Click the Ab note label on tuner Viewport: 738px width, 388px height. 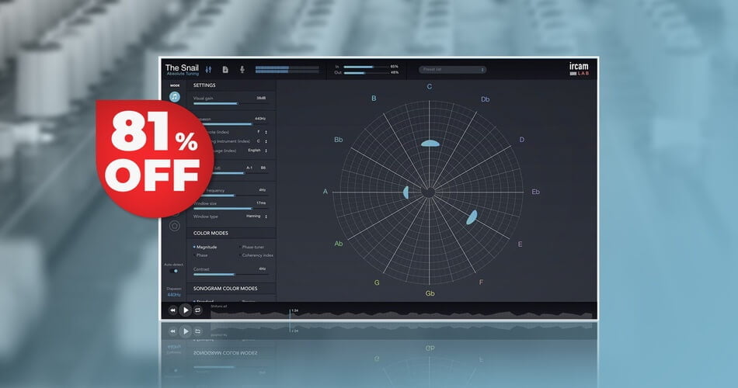click(339, 244)
